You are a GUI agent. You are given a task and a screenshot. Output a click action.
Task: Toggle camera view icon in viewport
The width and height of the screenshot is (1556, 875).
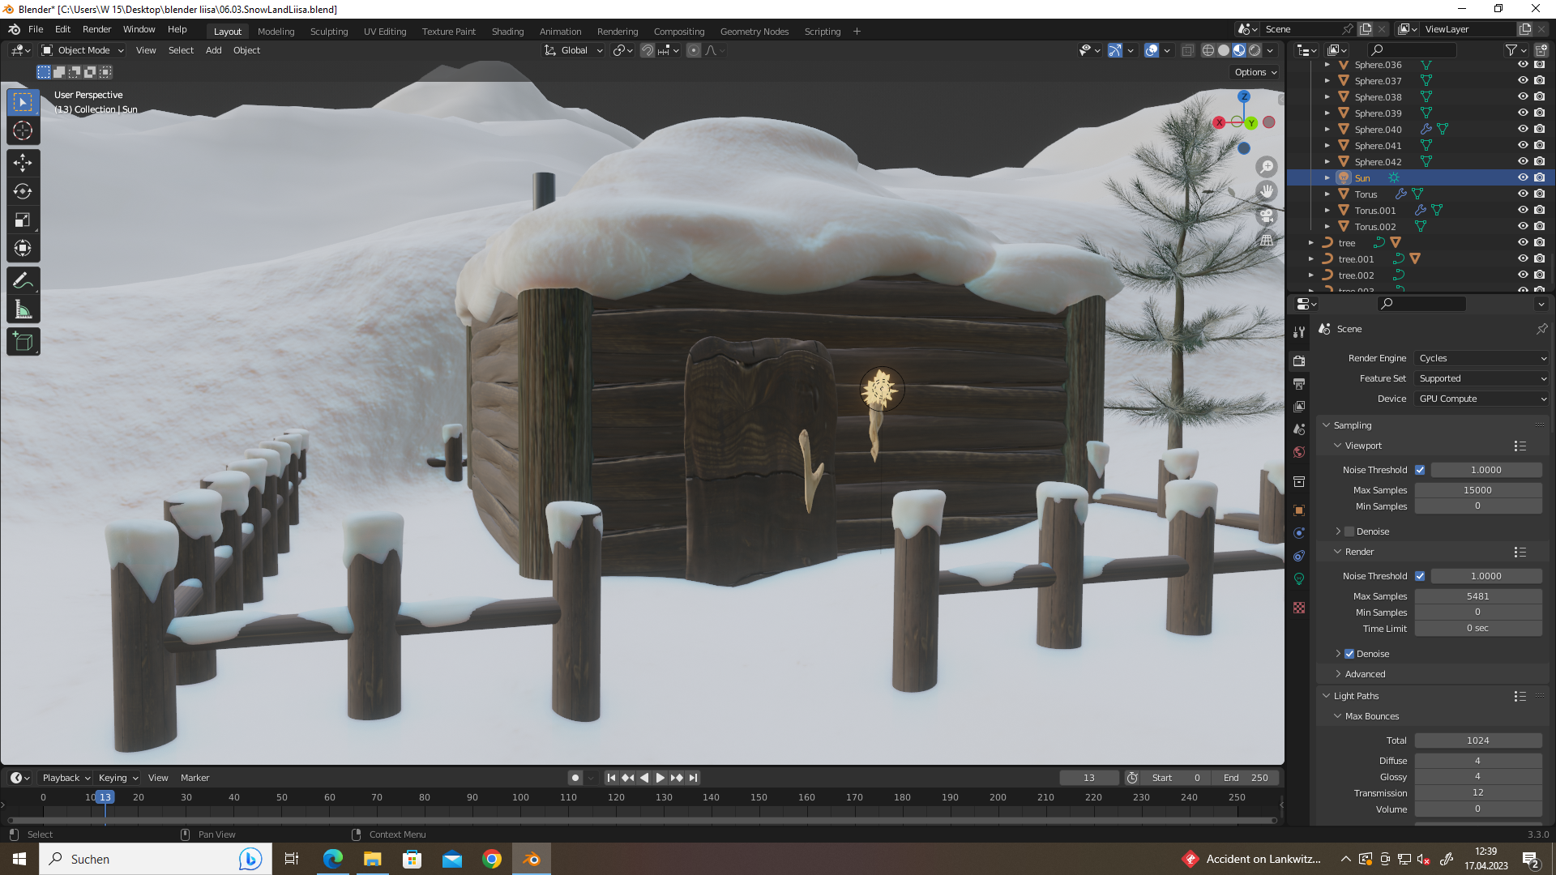coord(1267,216)
